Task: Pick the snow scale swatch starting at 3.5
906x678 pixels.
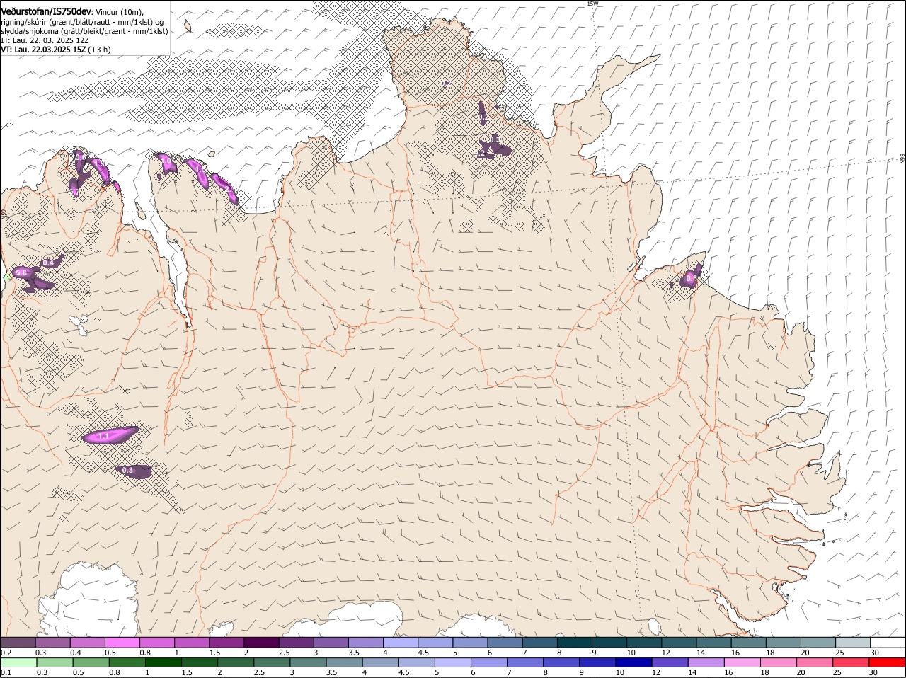Action: point(365,643)
